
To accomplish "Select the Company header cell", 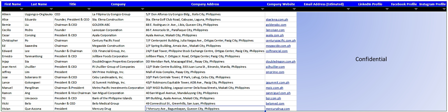I will (118, 4).
